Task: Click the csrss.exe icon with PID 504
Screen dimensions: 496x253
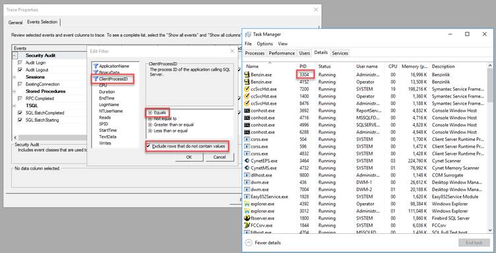Action: coord(247,139)
